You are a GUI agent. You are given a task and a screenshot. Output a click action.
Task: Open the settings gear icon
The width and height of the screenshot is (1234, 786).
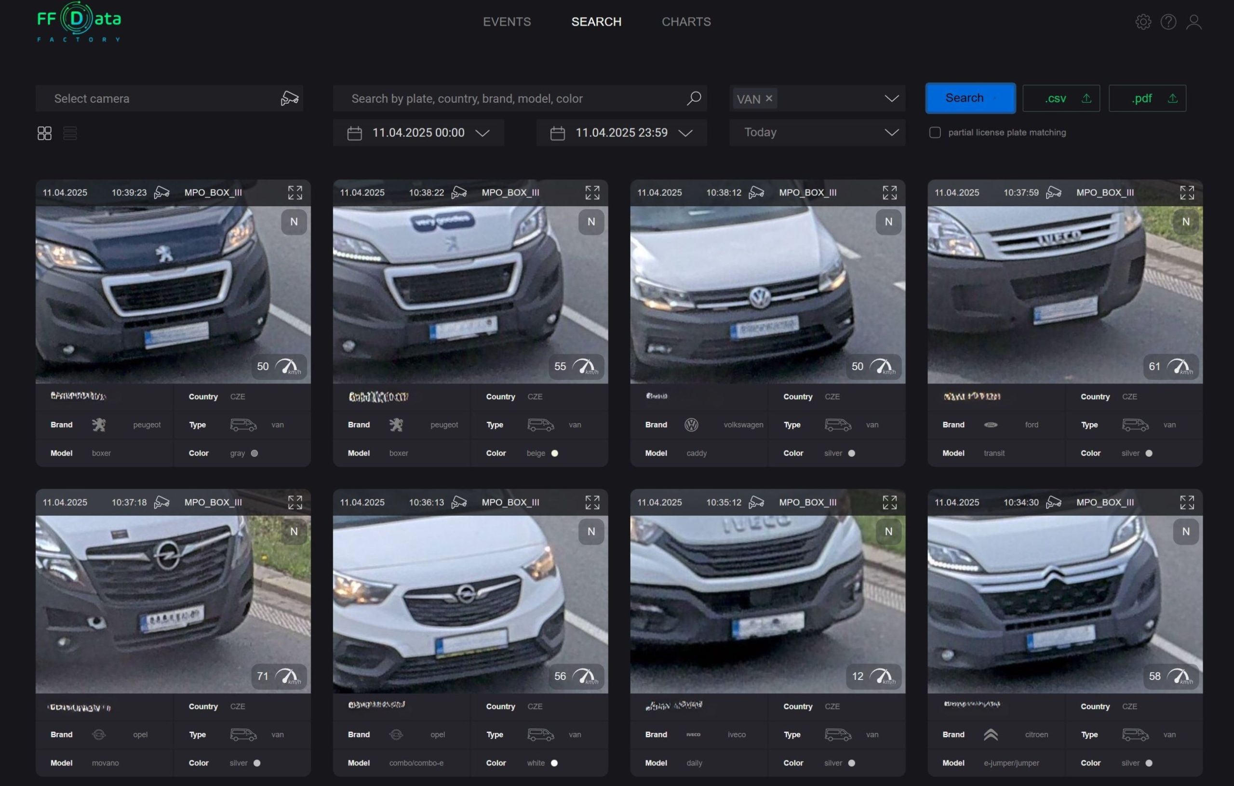1143,22
